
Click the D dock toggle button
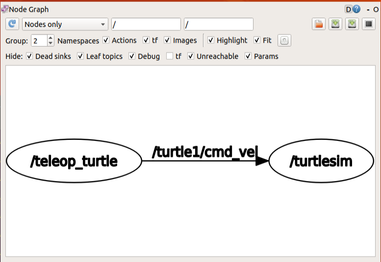(349, 9)
